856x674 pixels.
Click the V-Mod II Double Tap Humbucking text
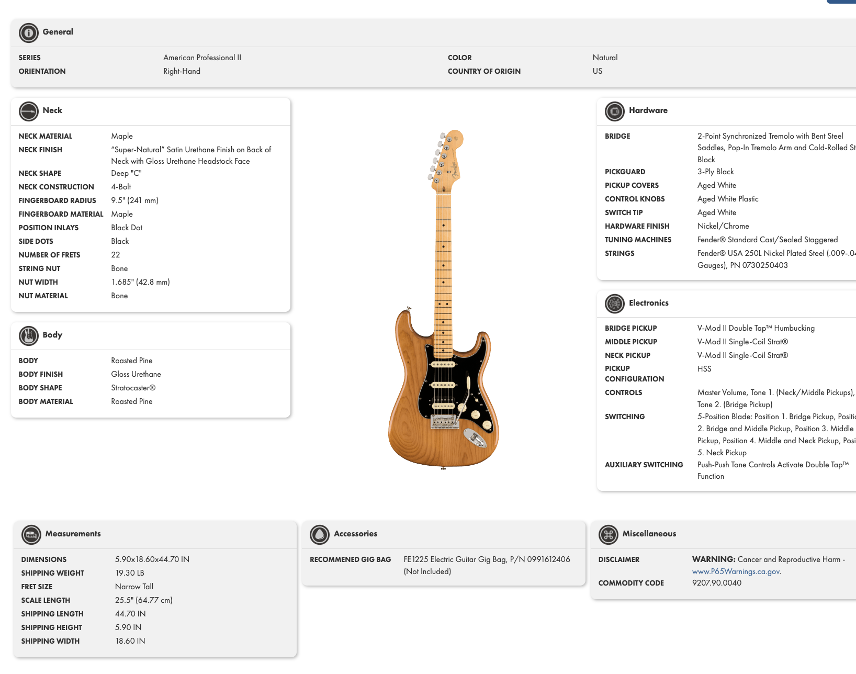(x=756, y=328)
